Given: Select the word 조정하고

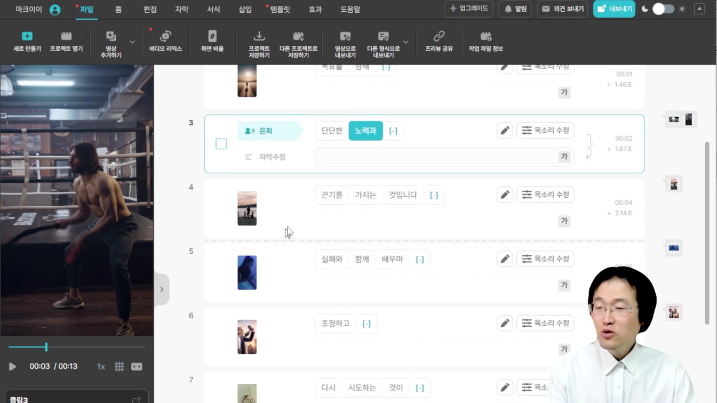Looking at the screenshot, I should pyautogui.click(x=335, y=324).
